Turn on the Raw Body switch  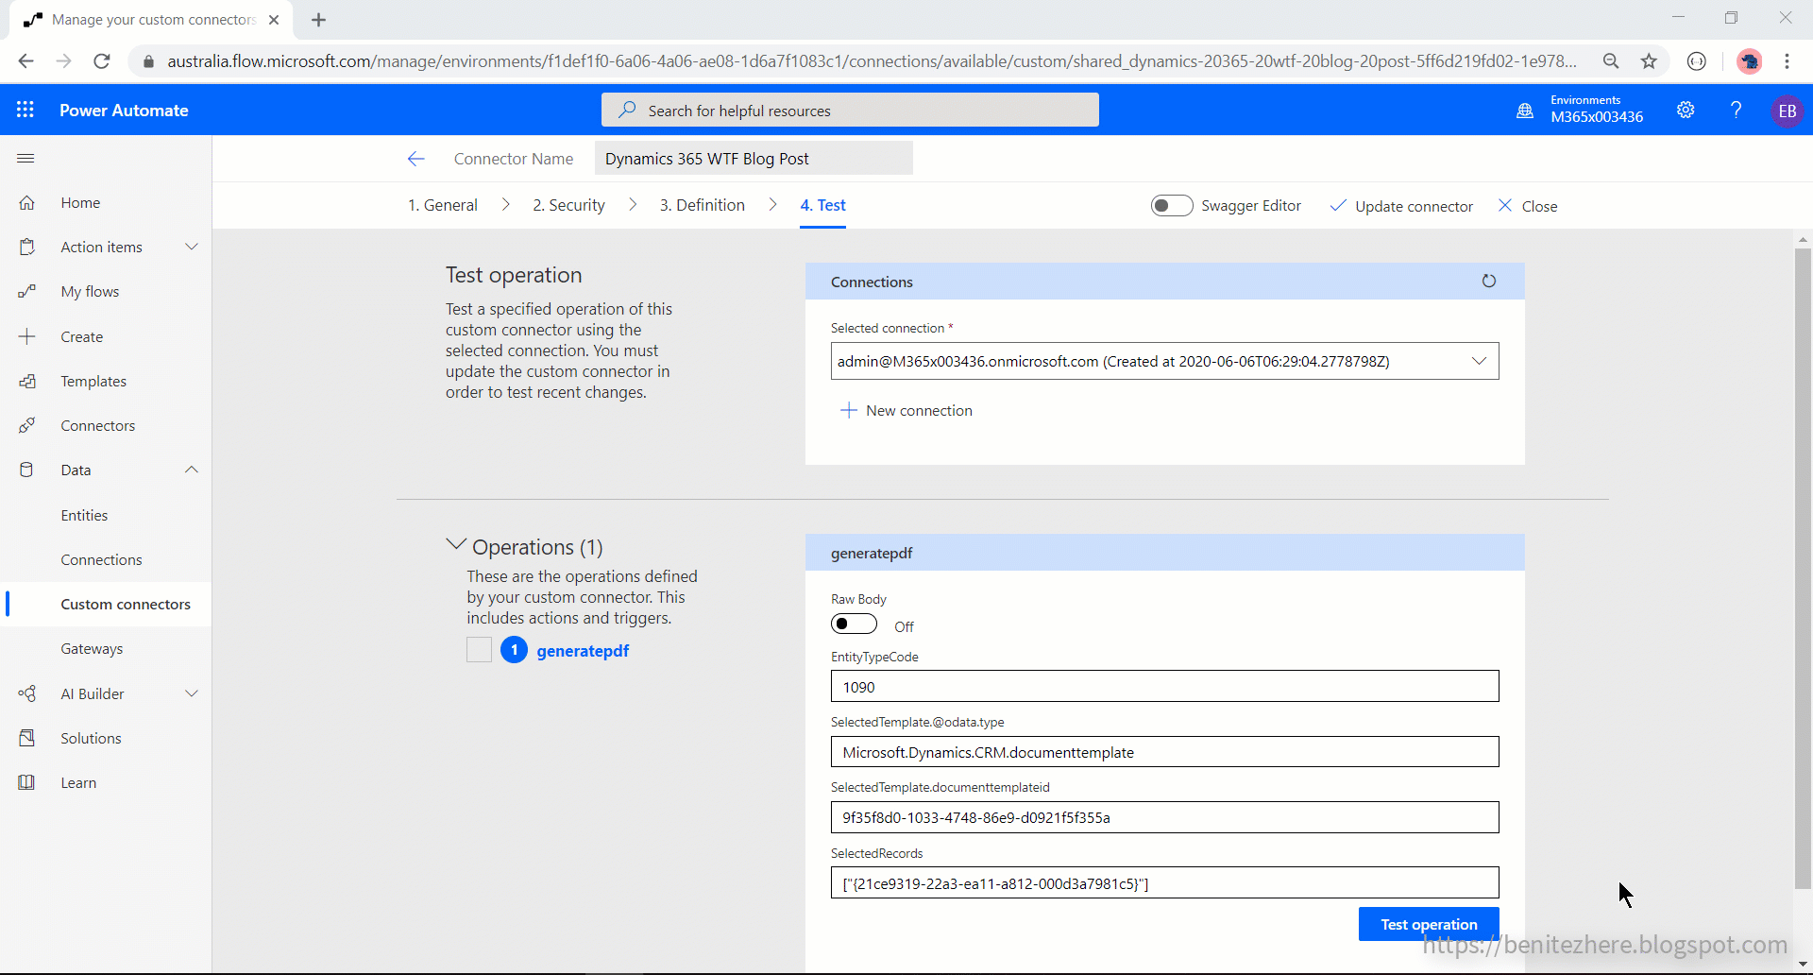click(x=854, y=624)
